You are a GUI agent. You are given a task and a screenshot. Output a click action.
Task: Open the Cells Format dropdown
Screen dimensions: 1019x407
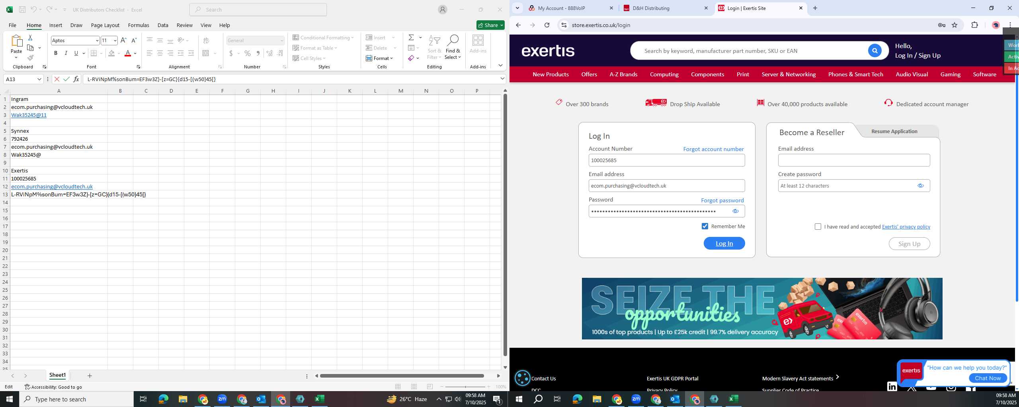[379, 58]
